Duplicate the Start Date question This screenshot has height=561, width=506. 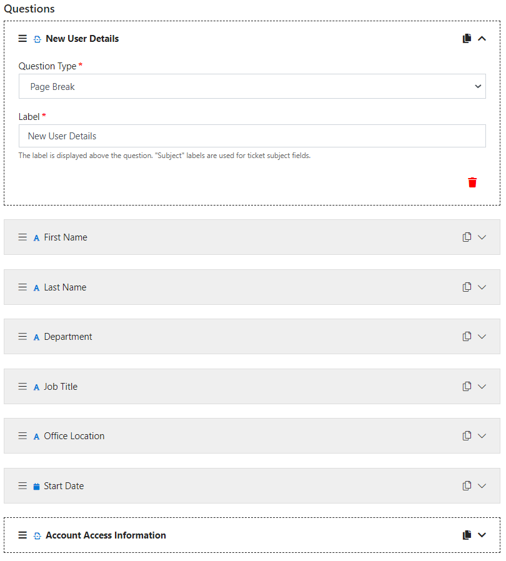[467, 486]
